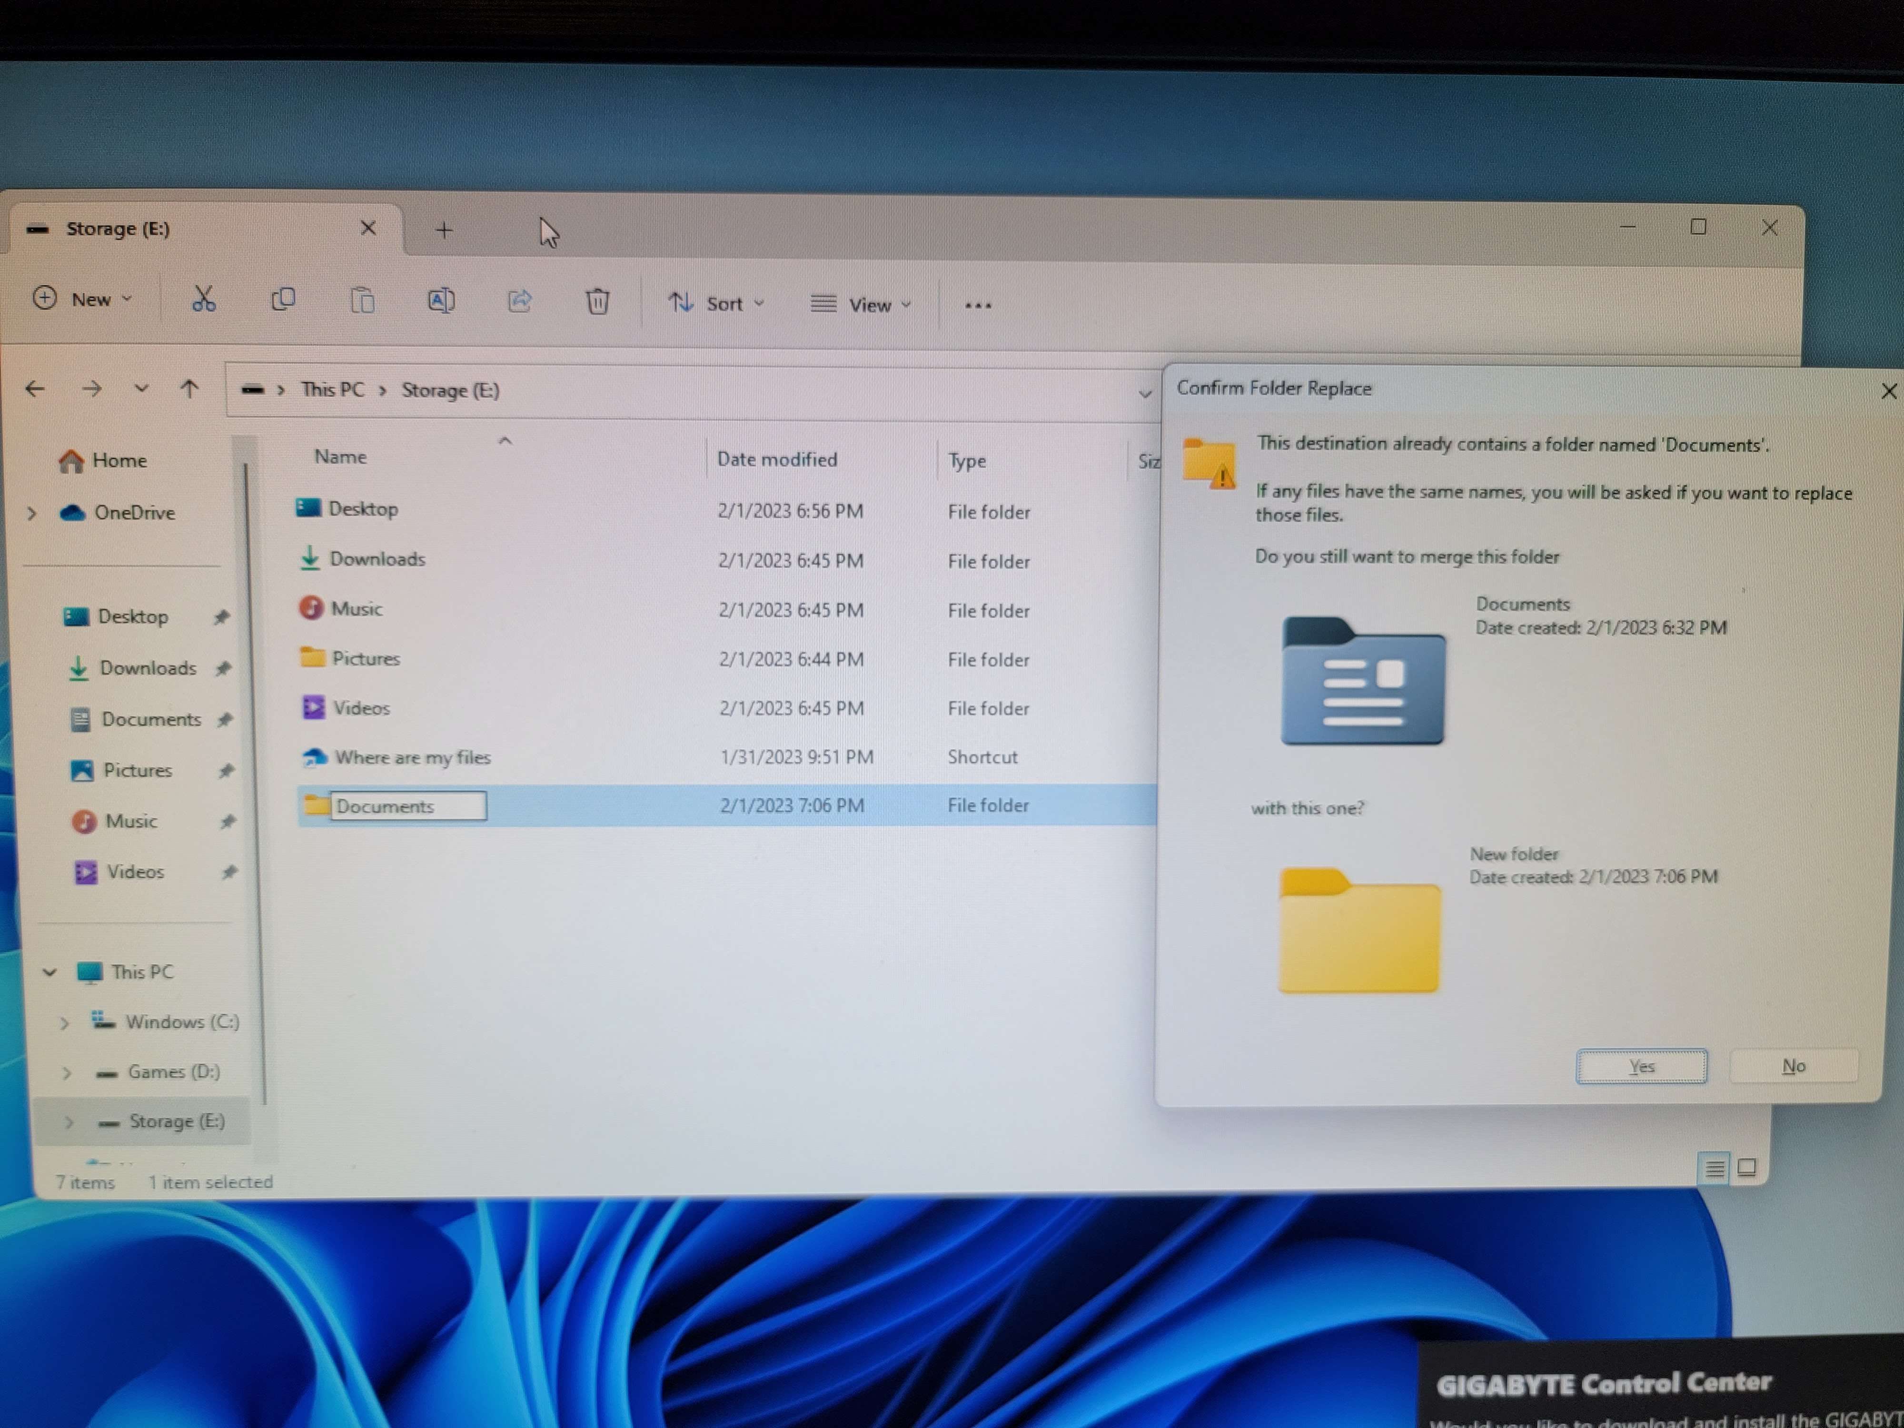This screenshot has width=1904, height=1428.
Task: Close the Storage (E:) tab
Action: pos(367,228)
